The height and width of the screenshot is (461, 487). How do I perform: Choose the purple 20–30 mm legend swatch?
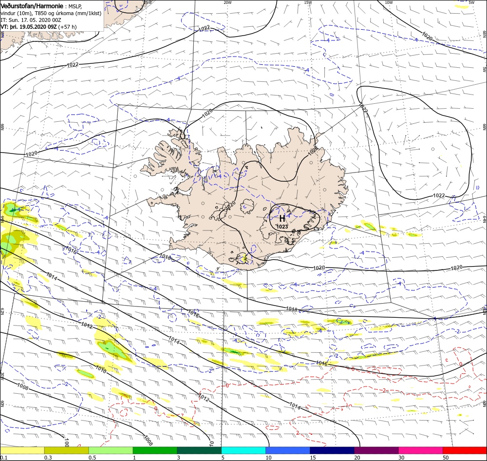(x=376, y=451)
